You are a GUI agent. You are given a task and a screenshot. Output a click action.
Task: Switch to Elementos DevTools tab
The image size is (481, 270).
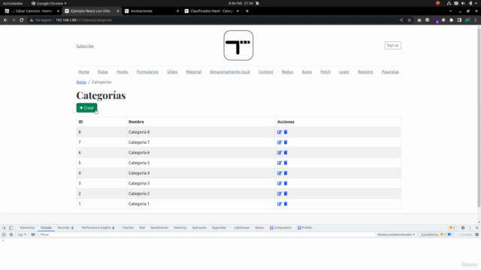click(27, 228)
